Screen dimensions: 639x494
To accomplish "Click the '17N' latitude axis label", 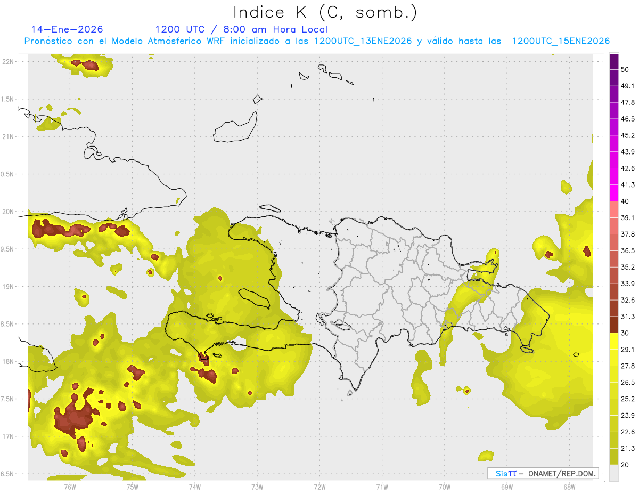I will pyautogui.click(x=8, y=437).
